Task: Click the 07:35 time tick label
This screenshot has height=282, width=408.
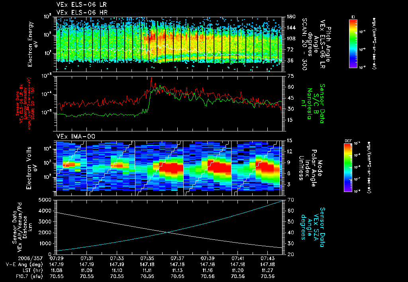Action: coord(147,258)
